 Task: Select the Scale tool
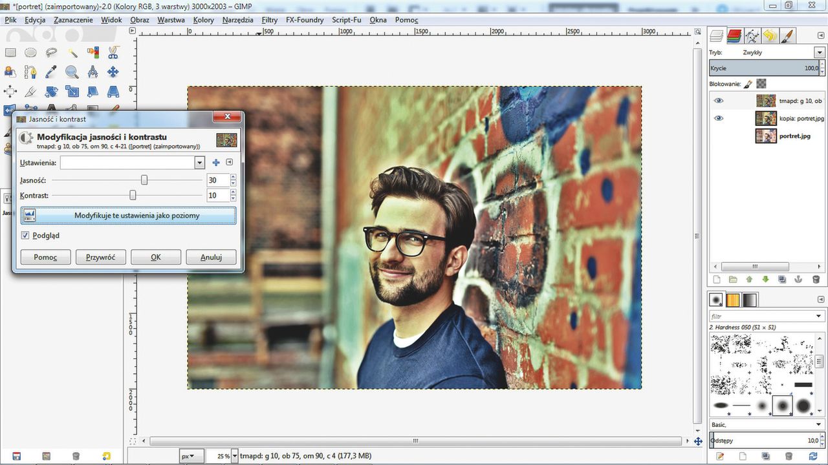click(x=72, y=92)
